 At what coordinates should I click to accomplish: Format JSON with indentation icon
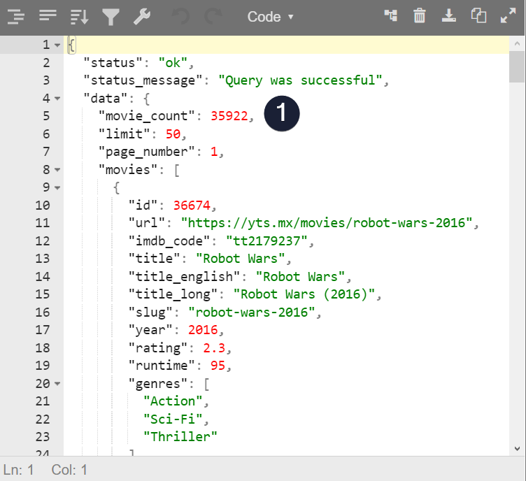click(x=16, y=16)
